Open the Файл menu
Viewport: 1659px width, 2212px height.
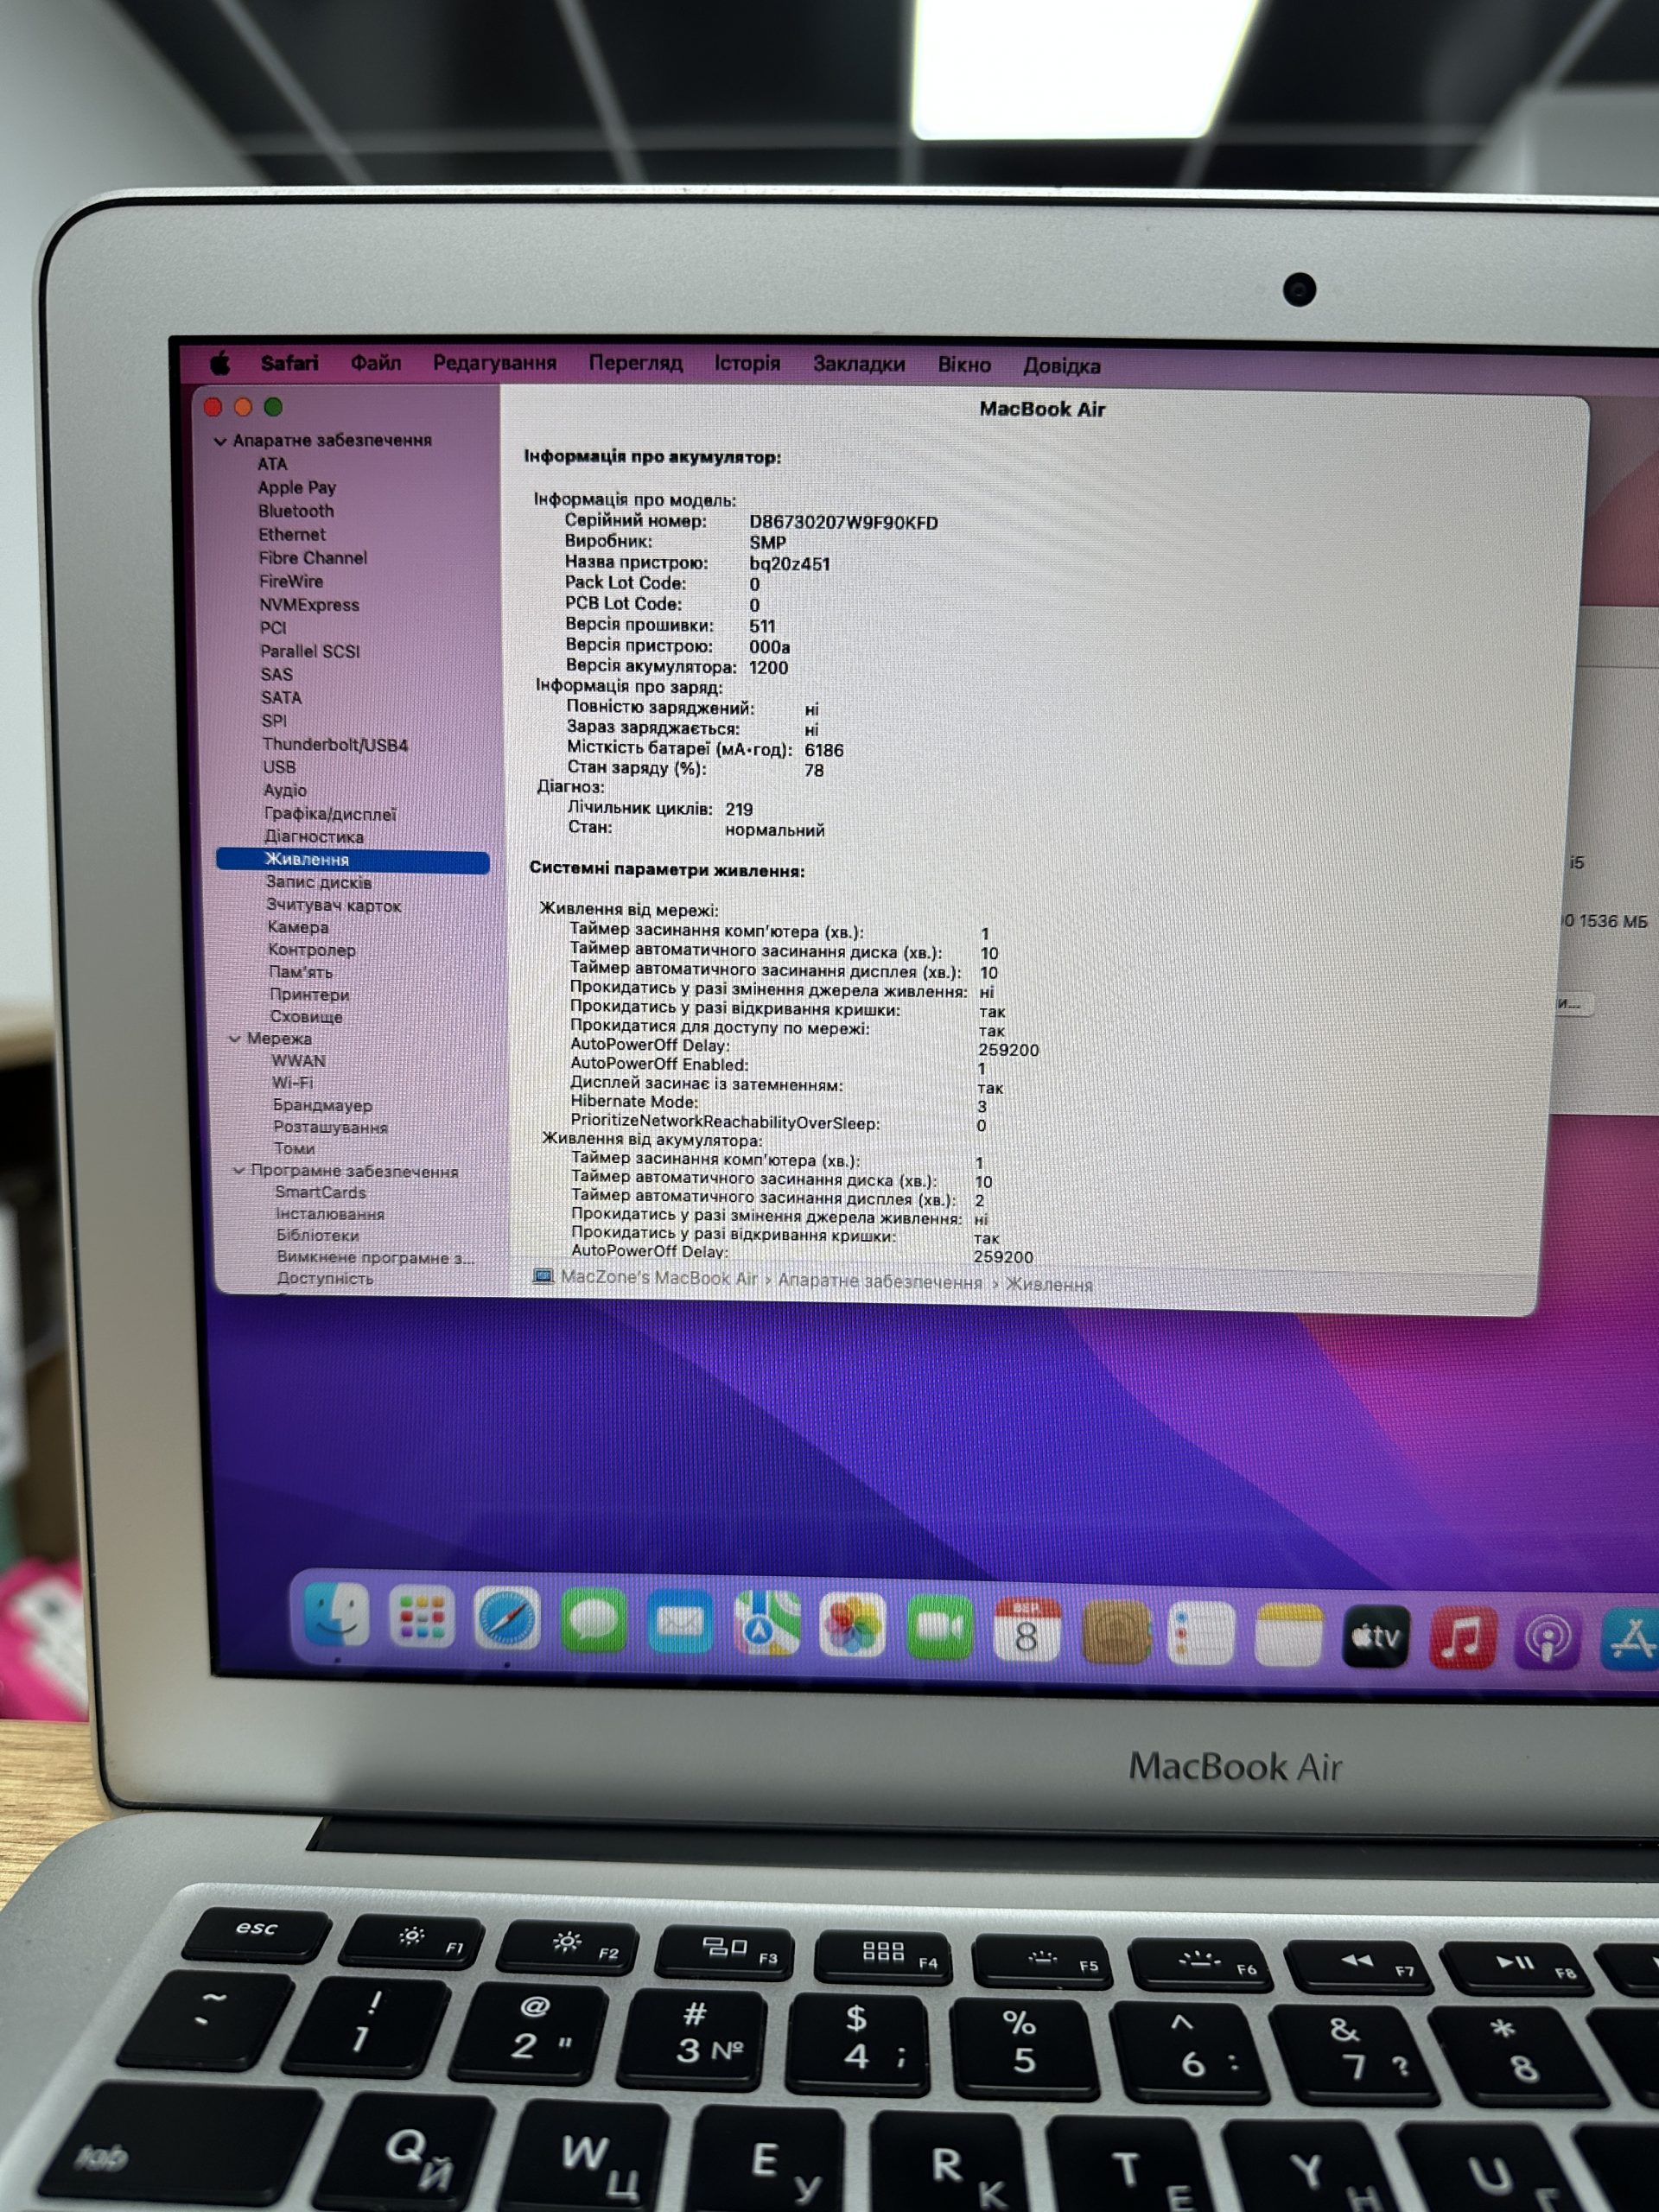375,363
